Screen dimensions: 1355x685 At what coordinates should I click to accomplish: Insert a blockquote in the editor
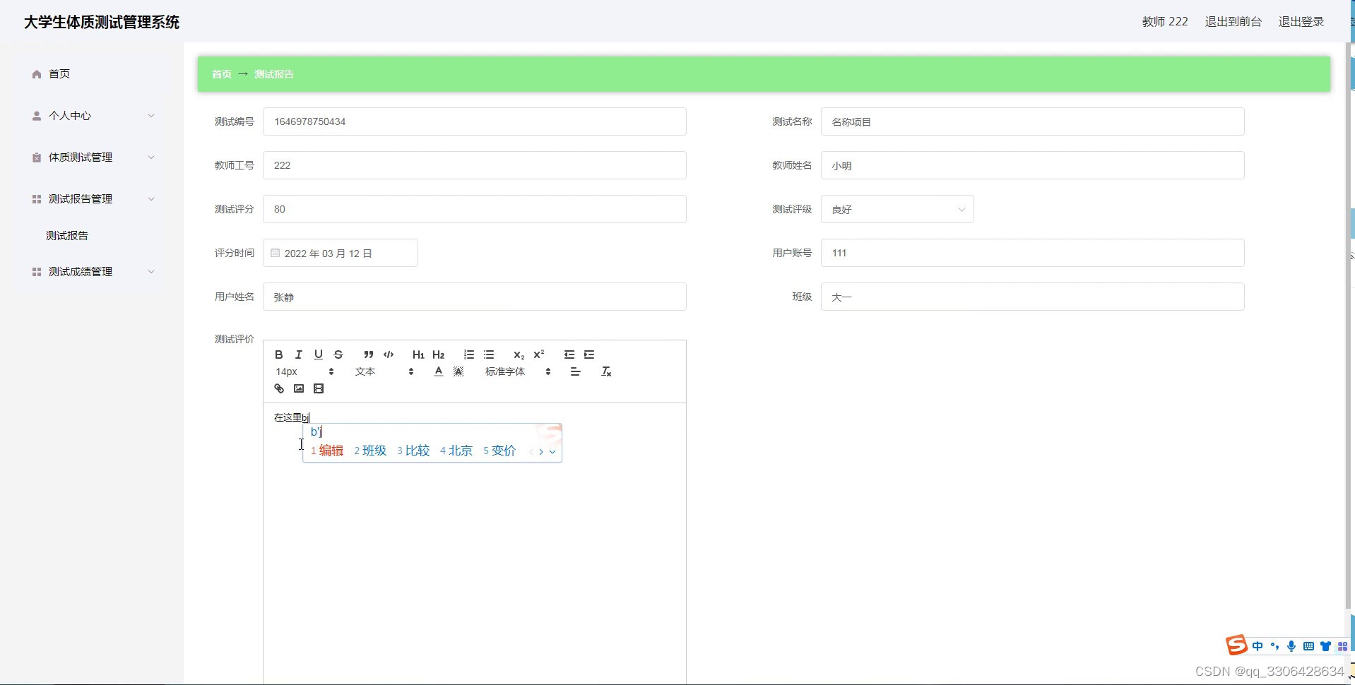tap(368, 355)
